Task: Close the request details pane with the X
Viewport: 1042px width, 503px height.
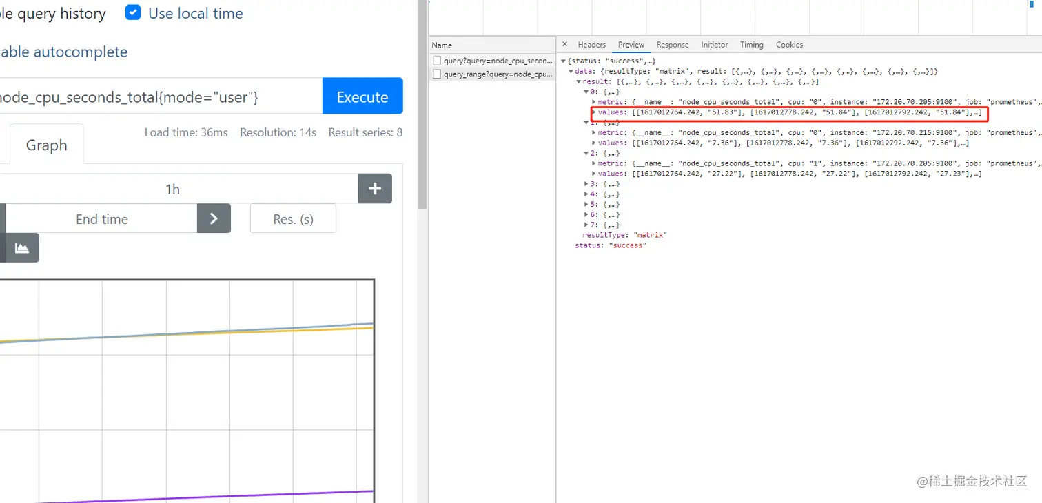Action: (565, 44)
